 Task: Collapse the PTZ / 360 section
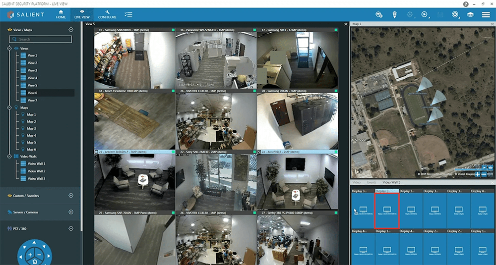pos(71,228)
